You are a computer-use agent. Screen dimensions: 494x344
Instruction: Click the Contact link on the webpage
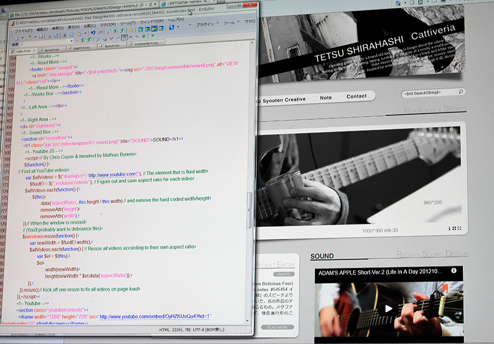point(357,96)
